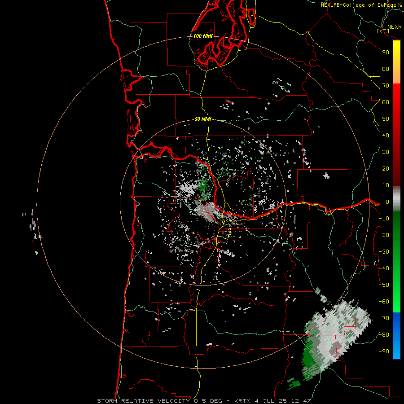This screenshot has height=404, width=404.
Task: Click the -60 value on the velocity scale
Action: pos(384,302)
